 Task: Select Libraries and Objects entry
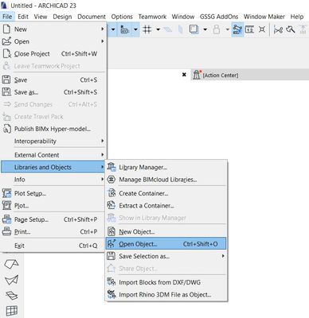(x=53, y=167)
